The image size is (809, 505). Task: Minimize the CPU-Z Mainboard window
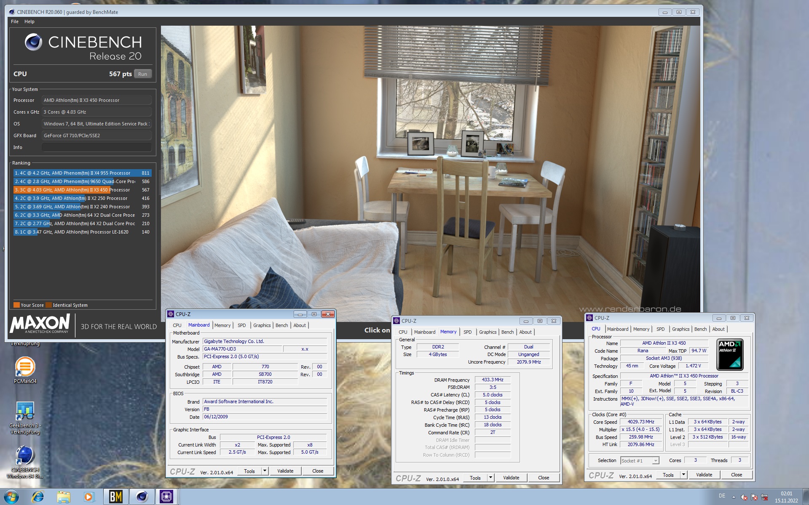[300, 314]
